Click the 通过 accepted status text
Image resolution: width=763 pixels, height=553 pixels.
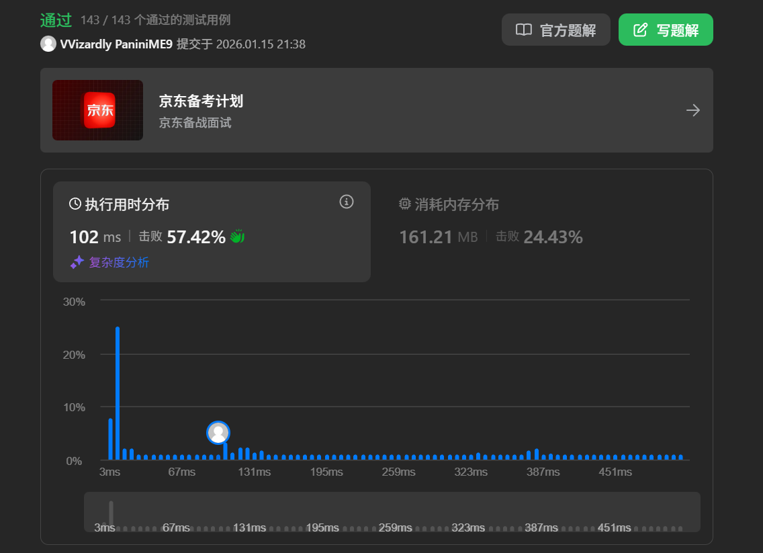(56, 20)
